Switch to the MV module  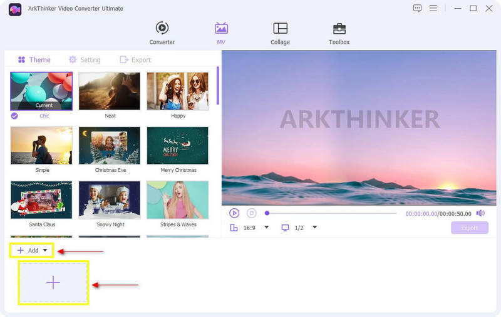pos(221,33)
